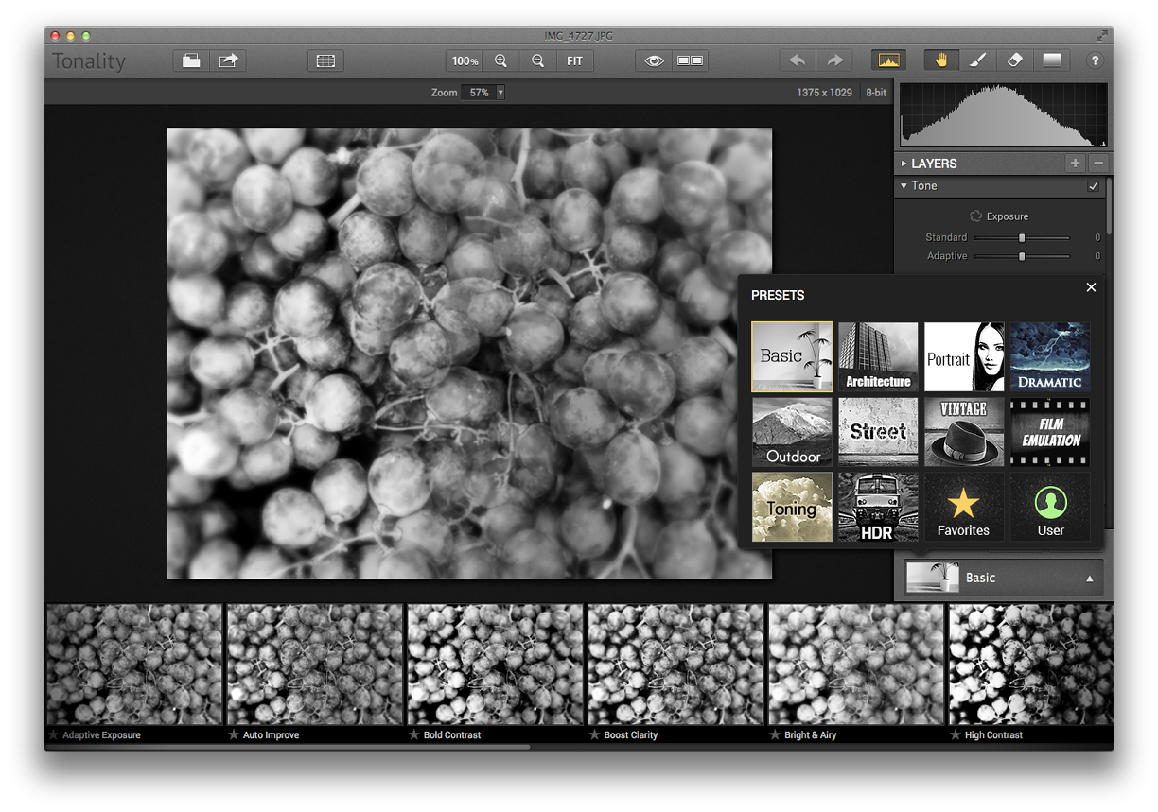Image resolution: width=1158 pixels, height=812 pixels.
Task: Click the histogram graph display
Action: [x=1004, y=114]
